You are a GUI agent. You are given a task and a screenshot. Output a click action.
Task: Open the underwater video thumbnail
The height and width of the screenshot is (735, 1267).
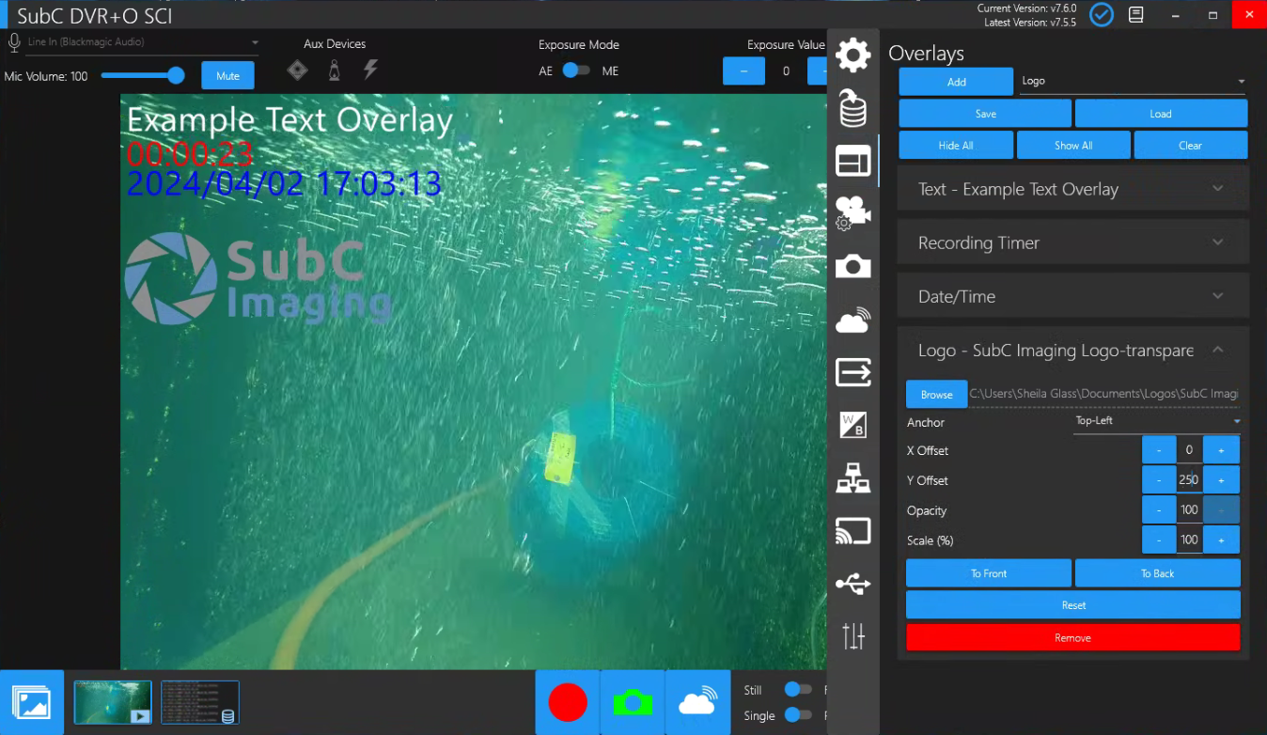pyautogui.click(x=113, y=702)
